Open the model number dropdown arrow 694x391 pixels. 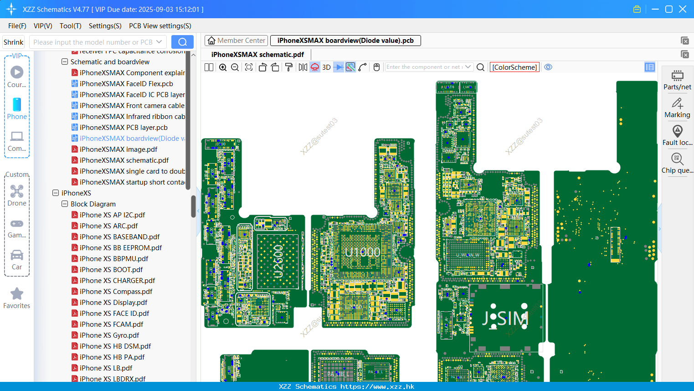[159, 42]
